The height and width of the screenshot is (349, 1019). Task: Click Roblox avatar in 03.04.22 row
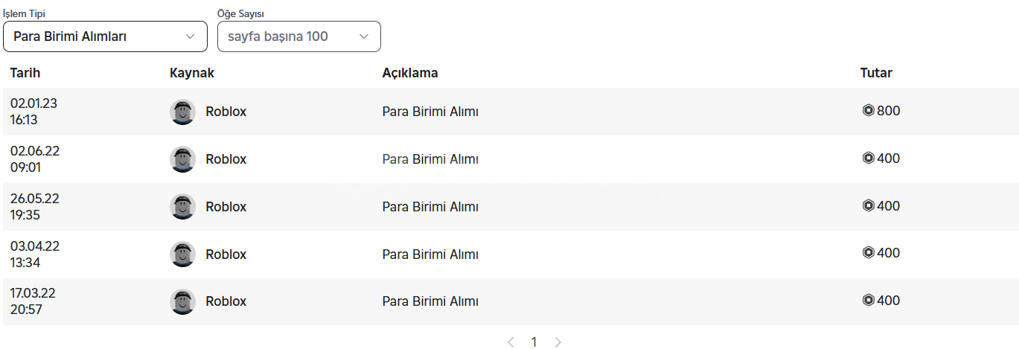pyautogui.click(x=182, y=254)
